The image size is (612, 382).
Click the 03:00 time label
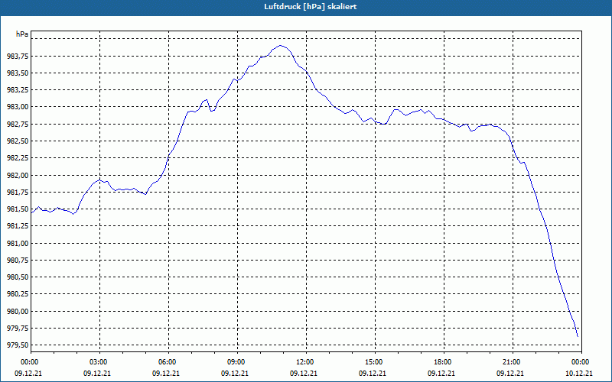99,362
